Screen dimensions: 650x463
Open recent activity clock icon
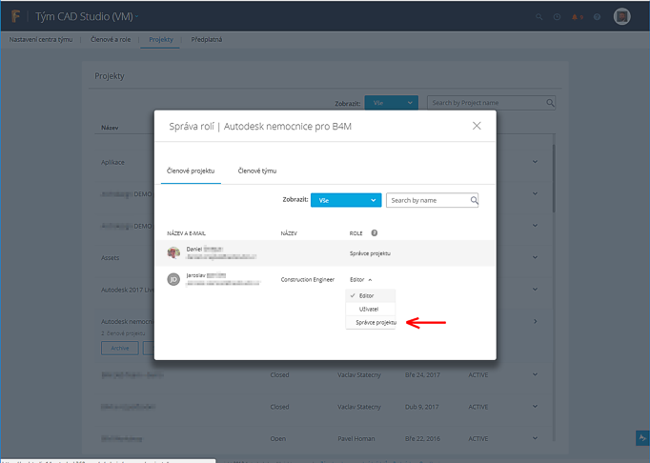click(x=558, y=17)
